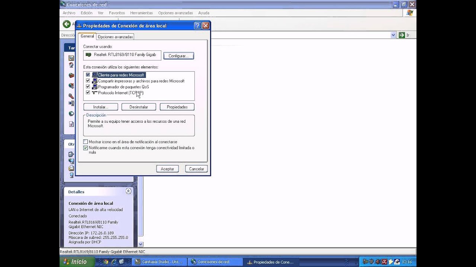The image size is (476, 267).
Task: Select the Compartir impresoras y archivos icon
Action: click(x=94, y=81)
